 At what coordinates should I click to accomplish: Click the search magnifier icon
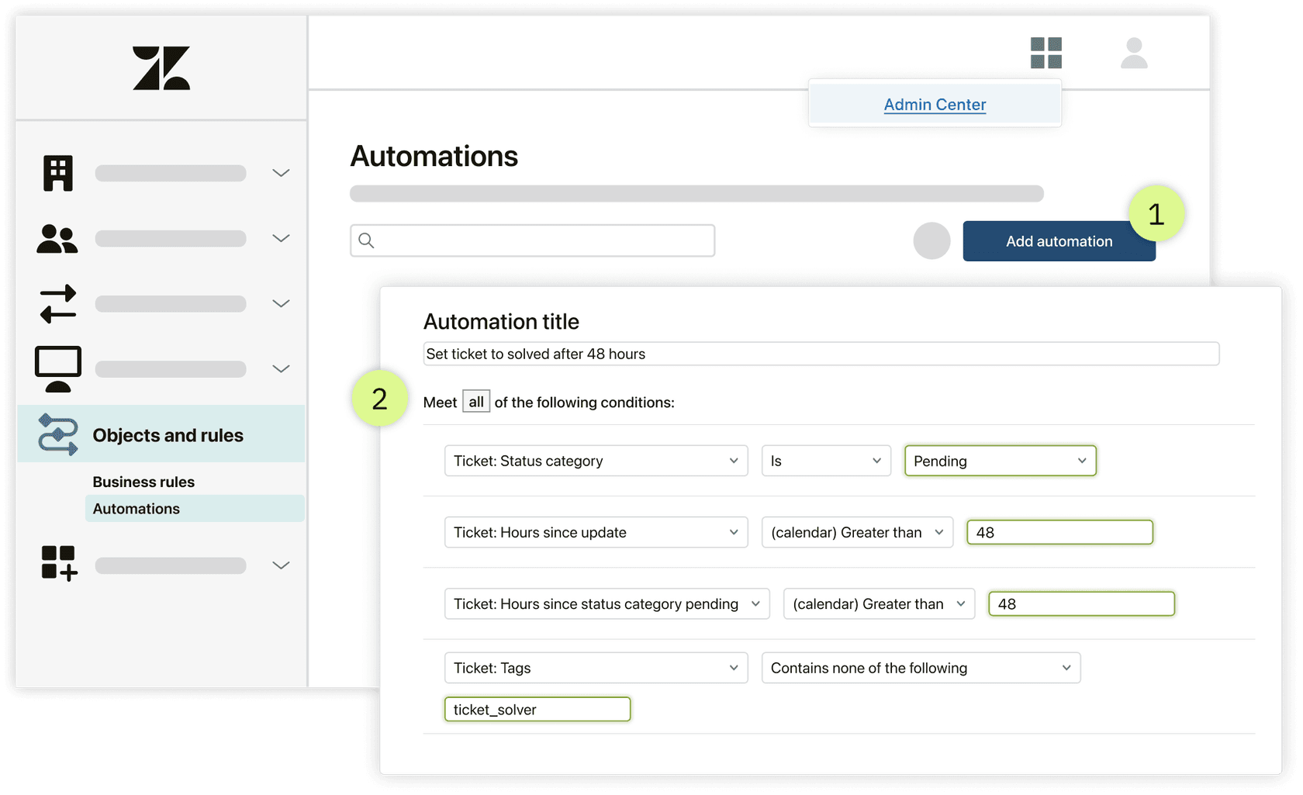tap(365, 240)
